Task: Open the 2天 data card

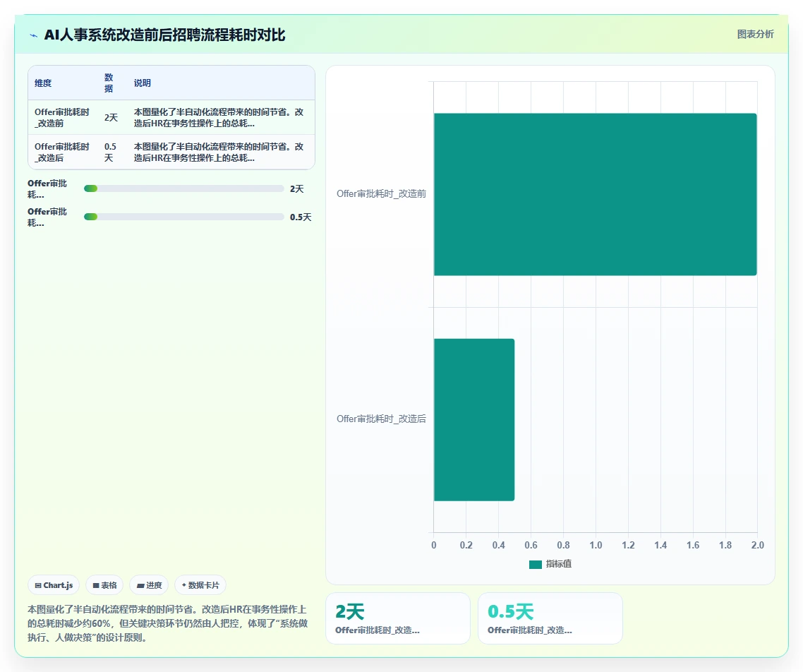Action: click(398, 618)
